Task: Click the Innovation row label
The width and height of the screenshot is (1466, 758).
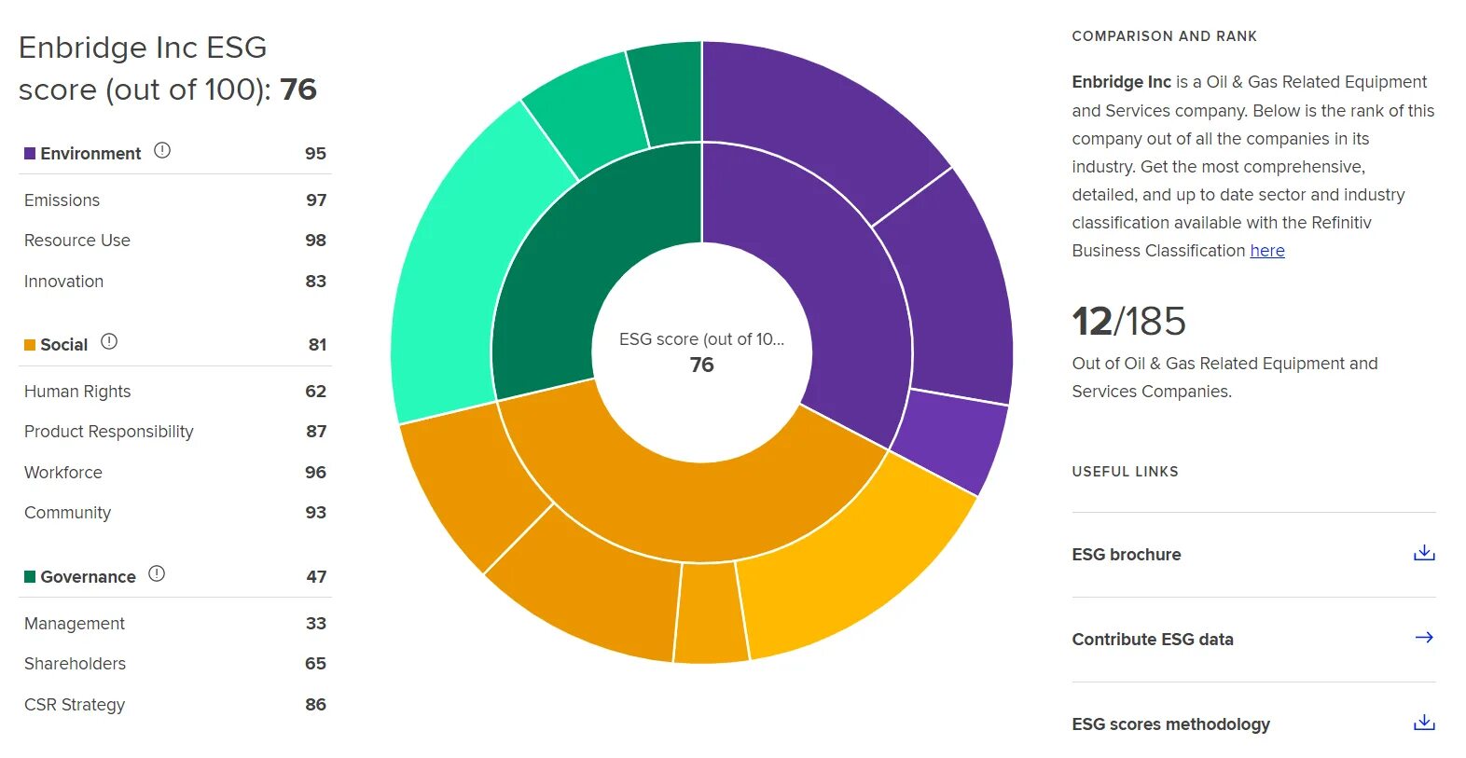Action: tap(63, 281)
